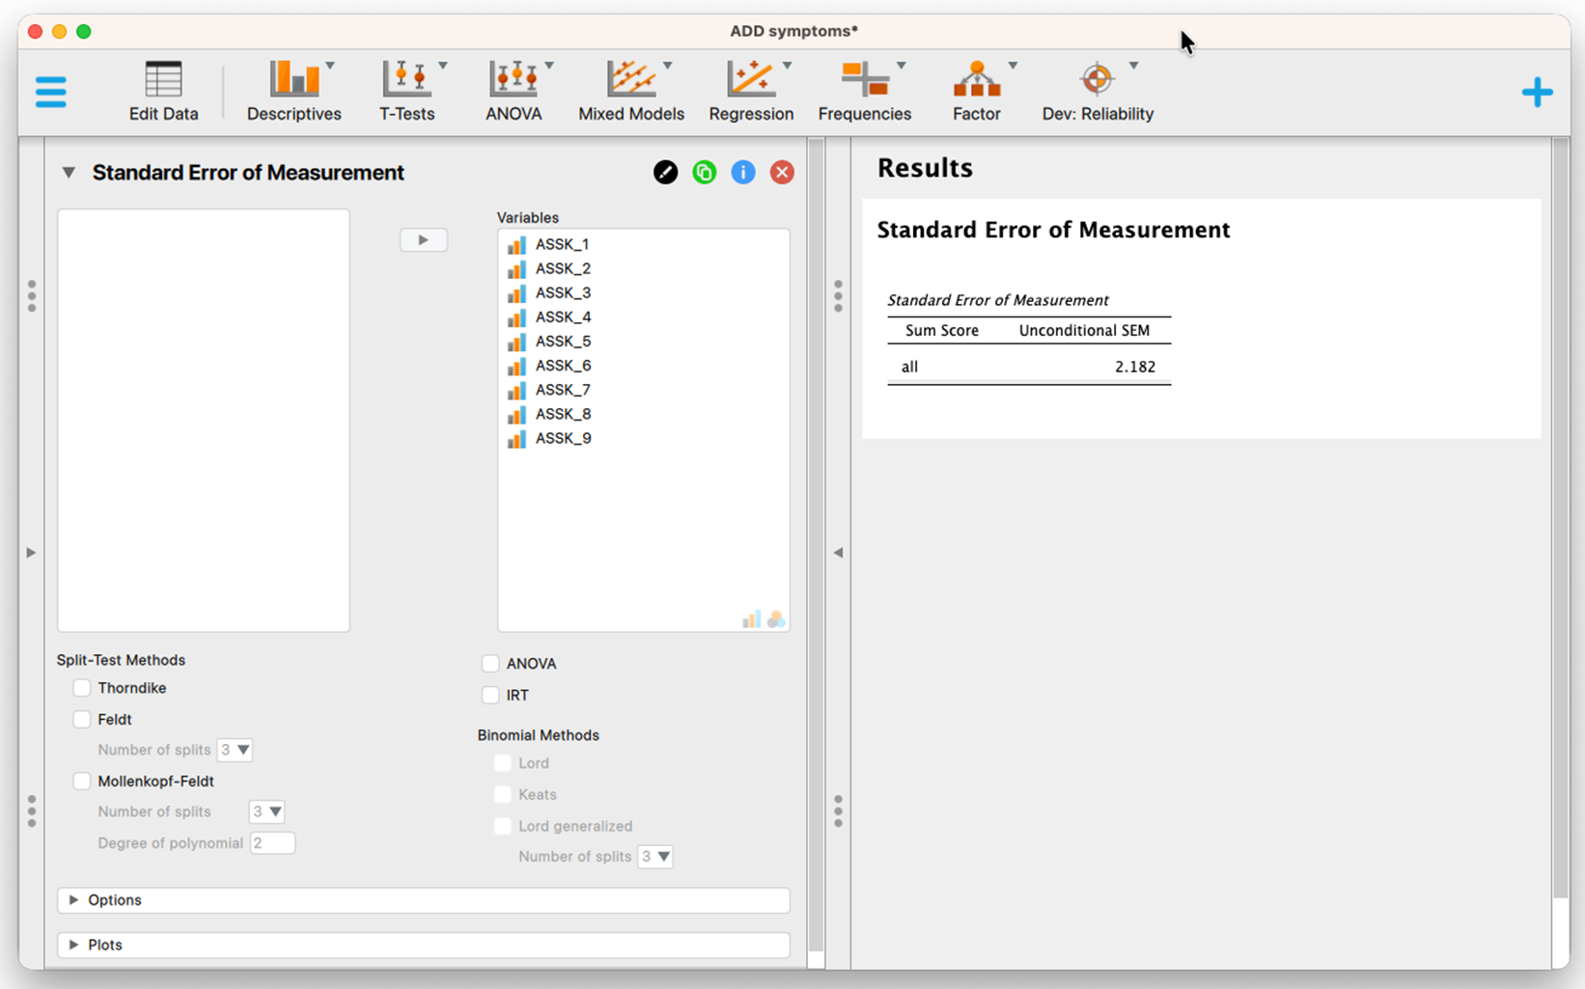
Task: Open the T-Tests analyses menu
Action: point(407,92)
